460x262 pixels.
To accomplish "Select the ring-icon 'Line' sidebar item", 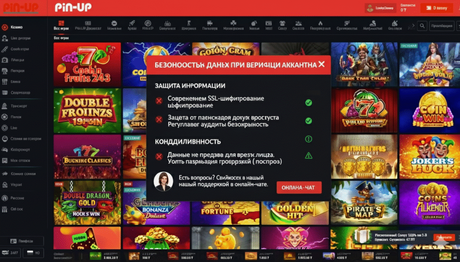I will coord(10,128).
